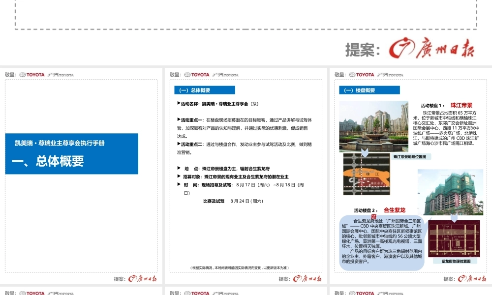This screenshot has width=492, height=295.
Task: Click the text 凯美瑞·尊瑞业主尊享会执行手册
Action: 60,143
